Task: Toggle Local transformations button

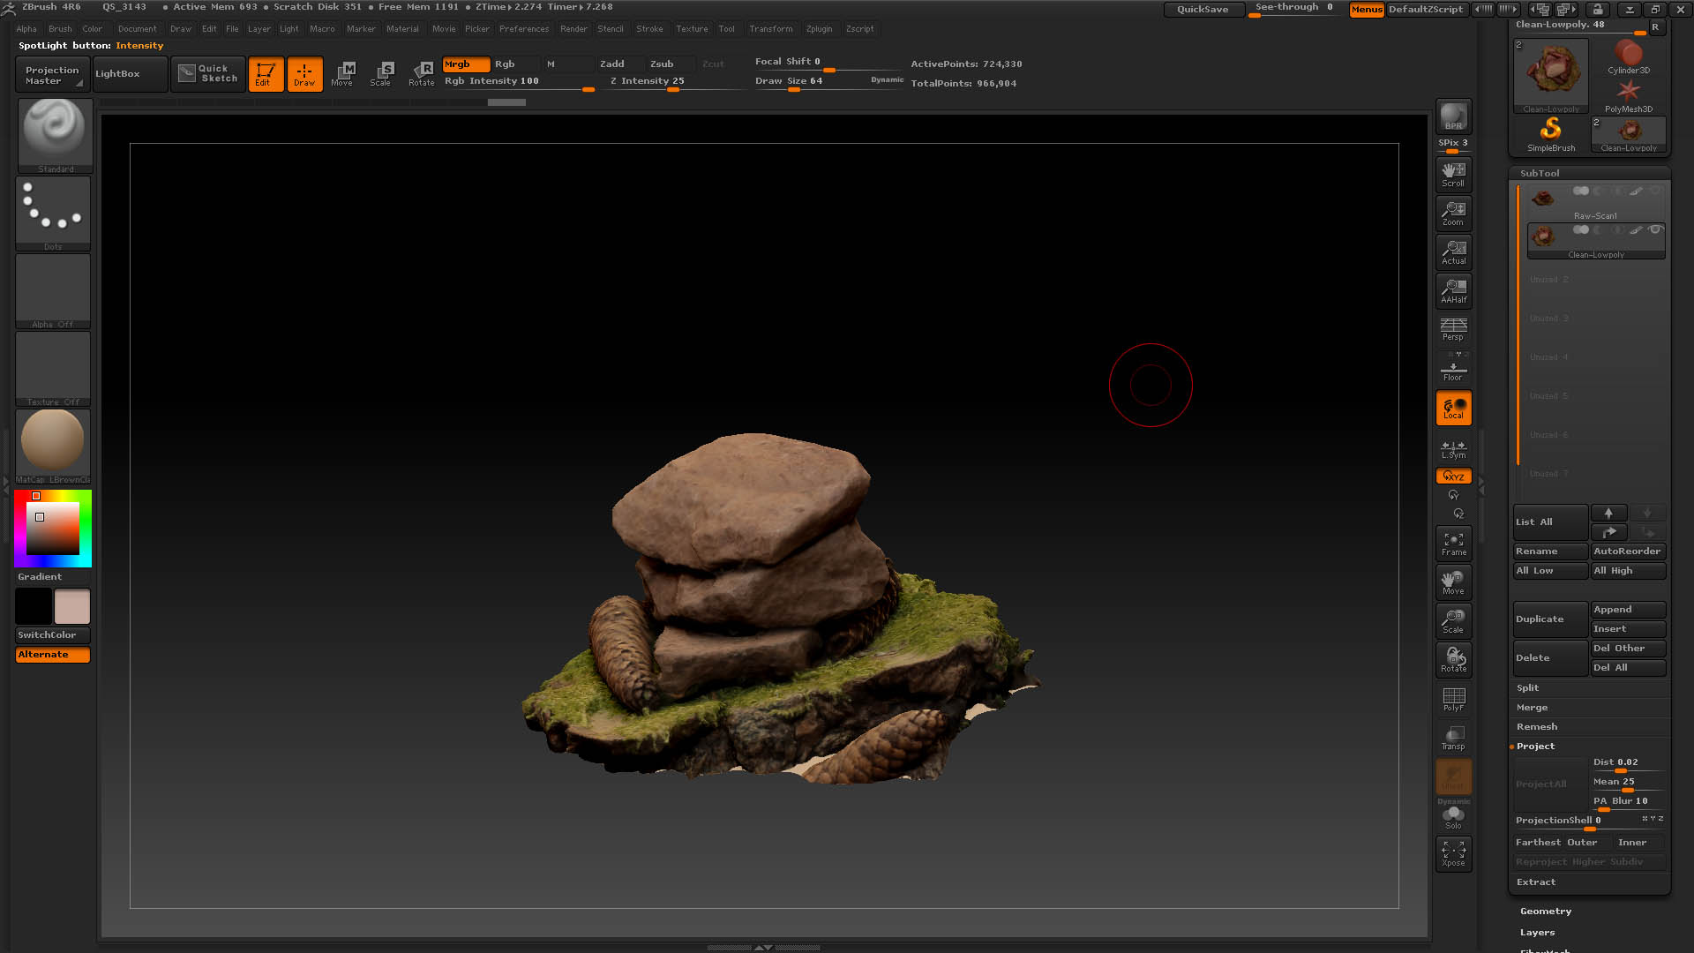Action: 1453,408
